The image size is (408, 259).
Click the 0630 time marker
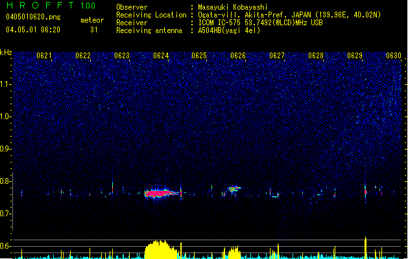click(x=394, y=56)
